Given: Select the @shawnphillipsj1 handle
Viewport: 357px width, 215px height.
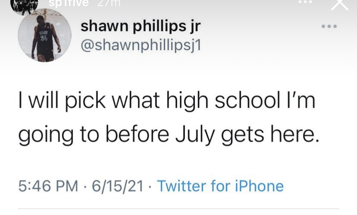Looking at the screenshot, I should [x=141, y=45].
